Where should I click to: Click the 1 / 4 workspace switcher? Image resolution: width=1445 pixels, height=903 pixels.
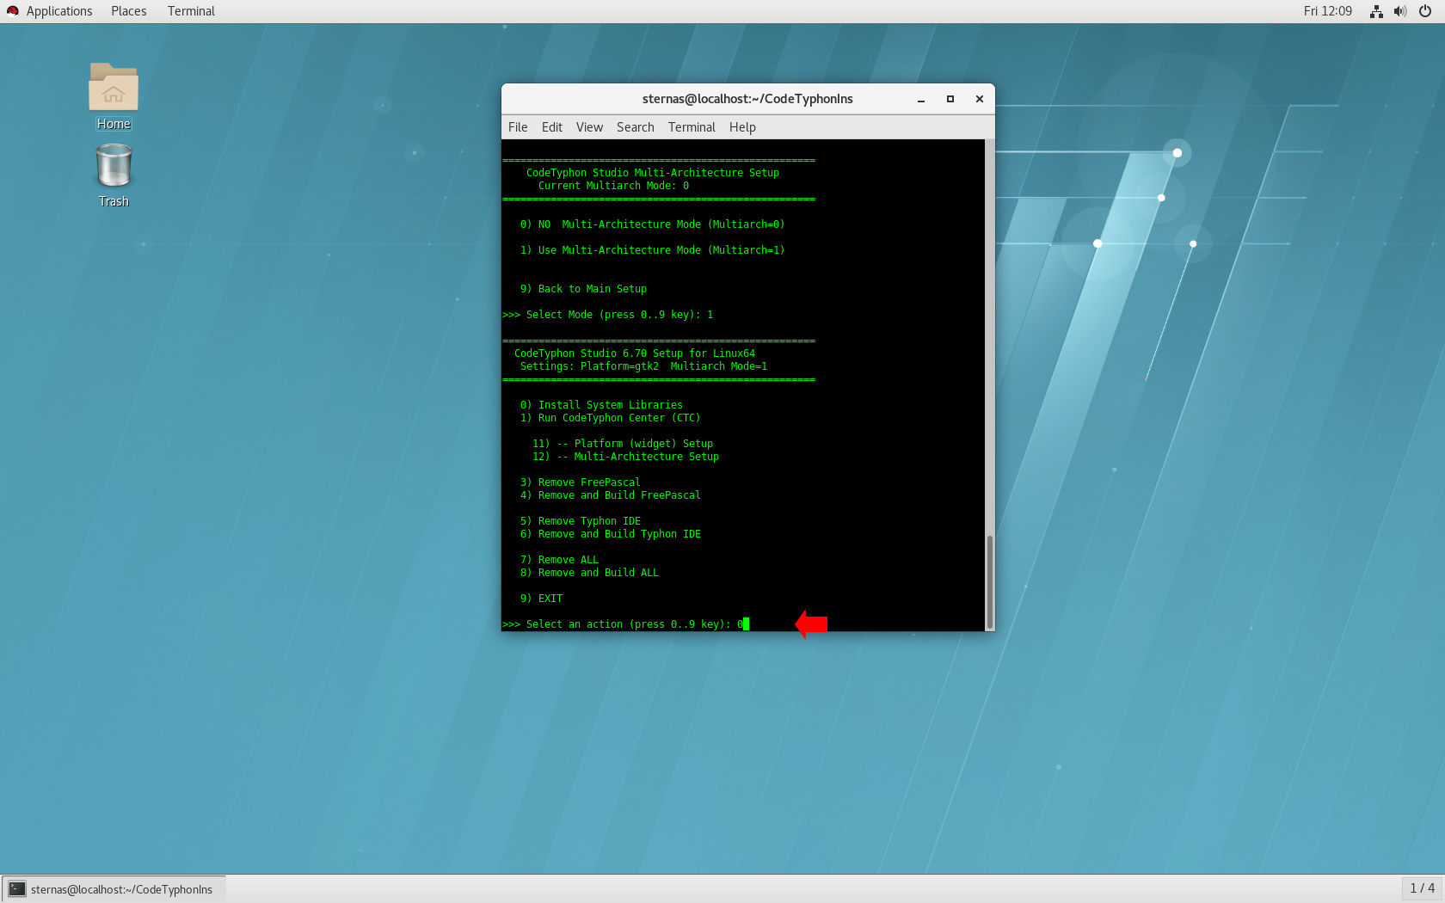1422,888
